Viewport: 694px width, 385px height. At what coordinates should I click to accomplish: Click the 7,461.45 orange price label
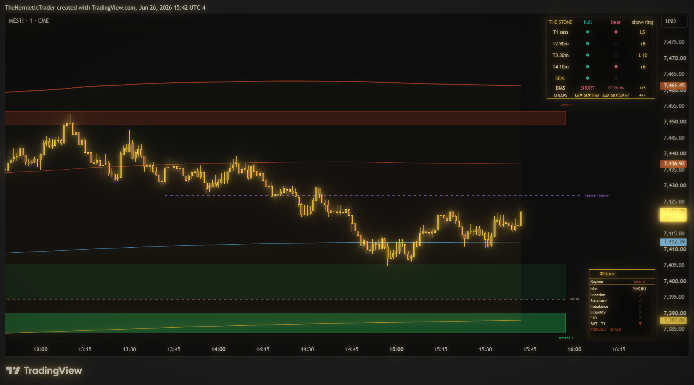tap(673, 85)
